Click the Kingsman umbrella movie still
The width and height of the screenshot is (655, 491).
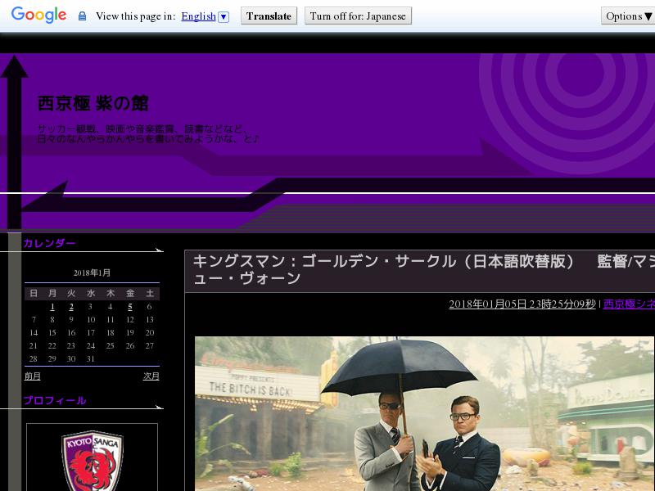[x=424, y=413]
